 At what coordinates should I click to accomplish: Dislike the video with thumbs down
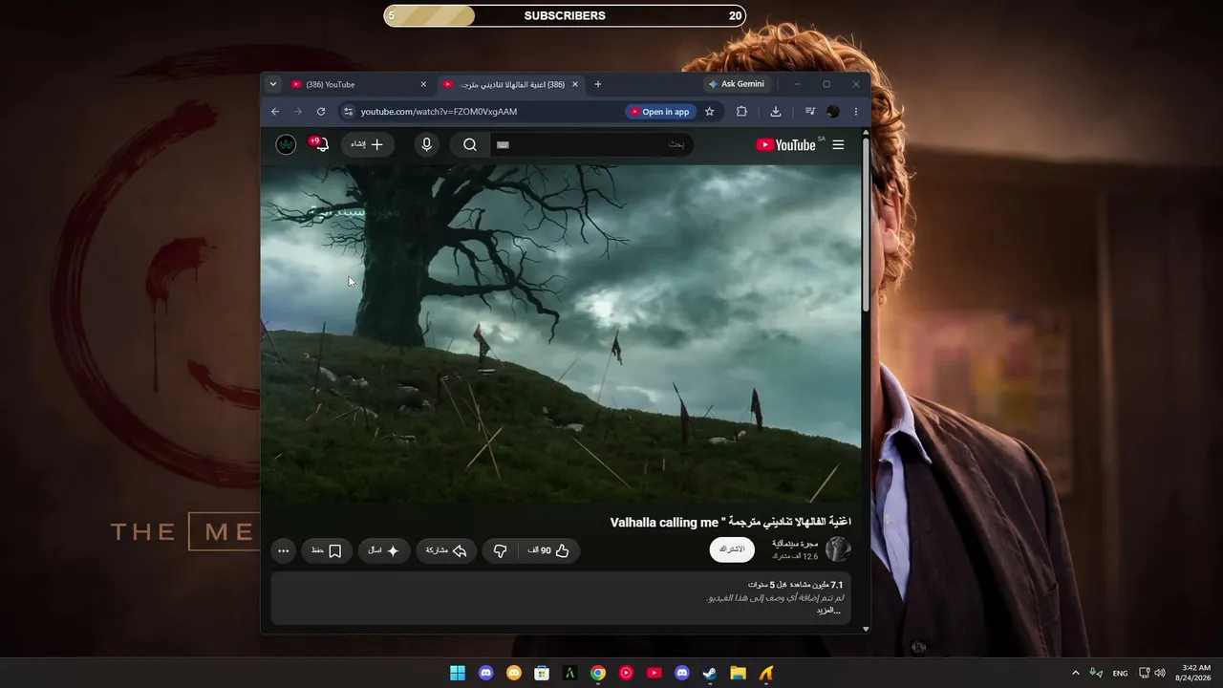tap(500, 550)
